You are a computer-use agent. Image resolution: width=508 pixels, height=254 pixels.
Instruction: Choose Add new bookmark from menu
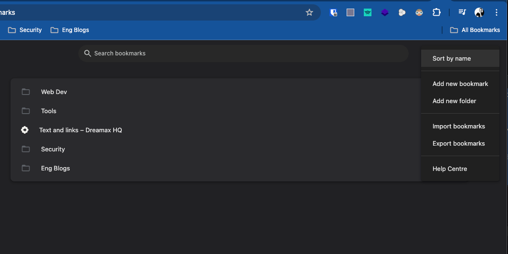(x=460, y=84)
